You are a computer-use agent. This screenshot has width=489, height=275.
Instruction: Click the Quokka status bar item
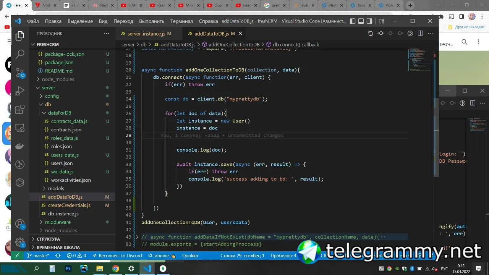(x=190, y=256)
